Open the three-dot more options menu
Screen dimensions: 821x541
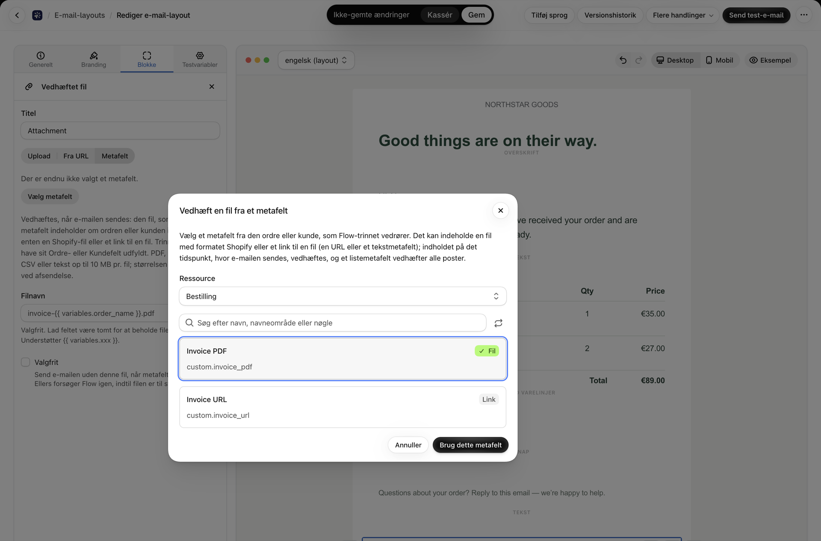(x=804, y=15)
